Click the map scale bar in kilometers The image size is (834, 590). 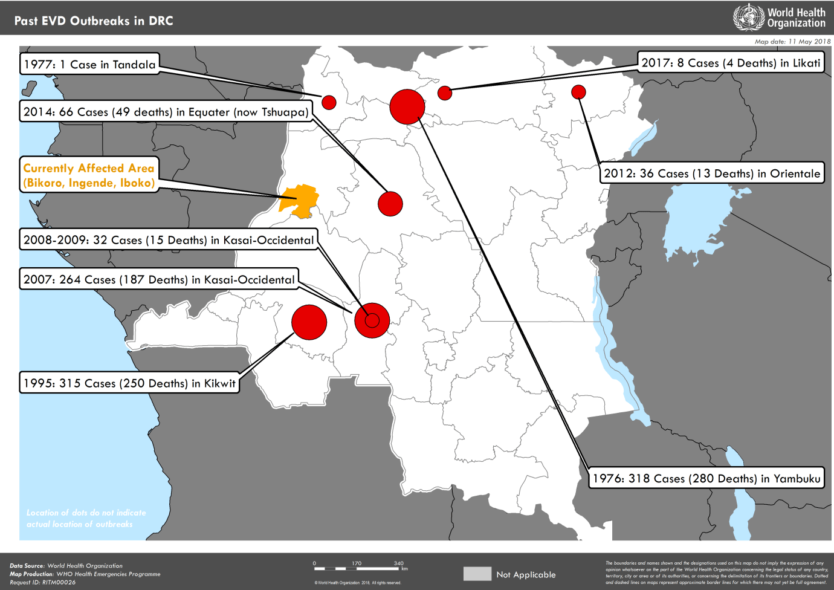(x=361, y=566)
